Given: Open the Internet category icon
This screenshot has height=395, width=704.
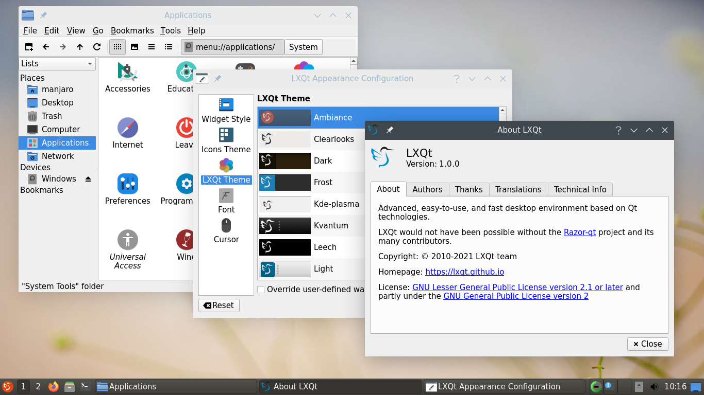Looking at the screenshot, I should click(128, 133).
